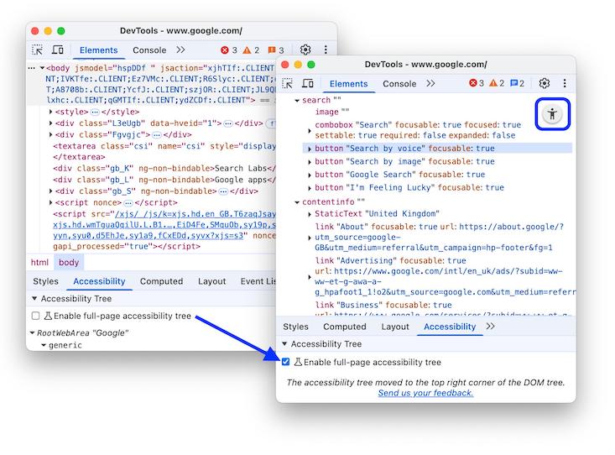Show more sidebar tabs chevron next to Accessibility in the front window

point(490,327)
